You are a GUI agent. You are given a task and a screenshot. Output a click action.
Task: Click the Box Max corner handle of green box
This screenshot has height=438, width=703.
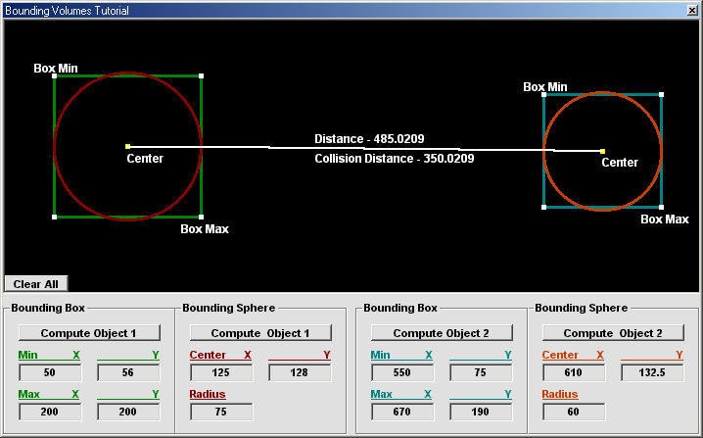click(201, 217)
